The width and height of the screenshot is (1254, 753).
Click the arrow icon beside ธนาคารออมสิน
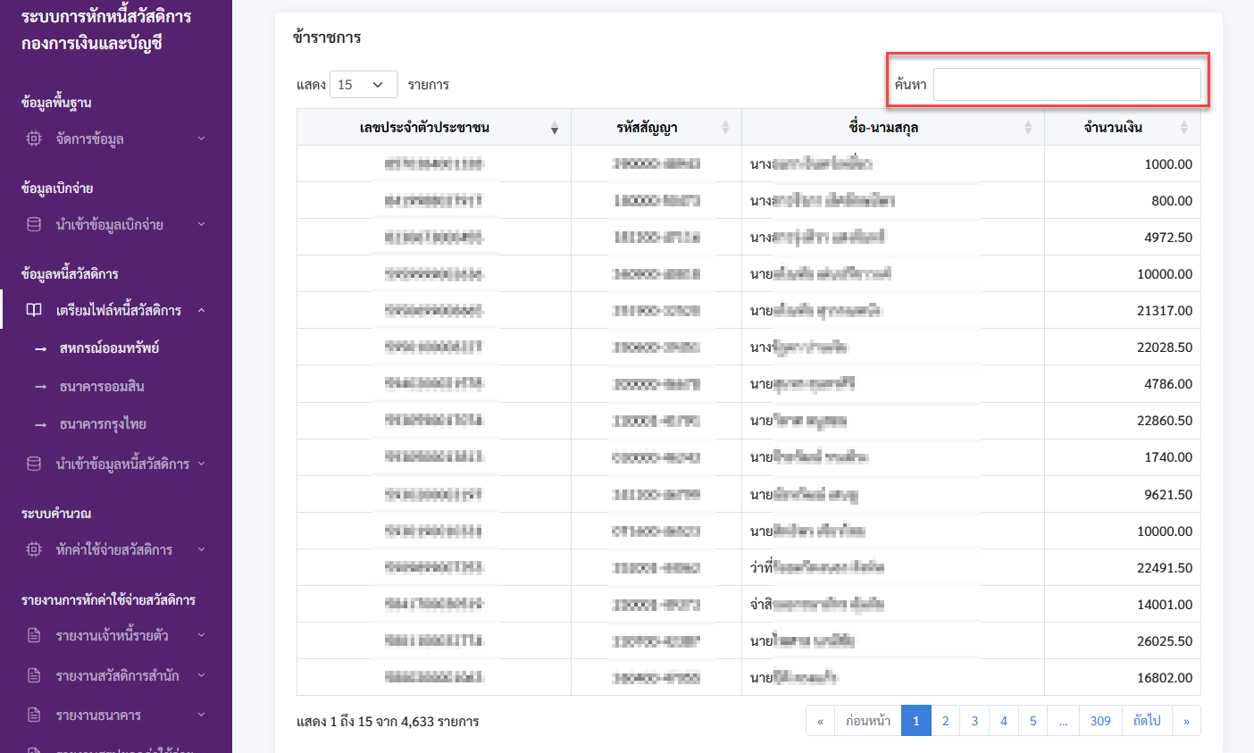point(40,387)
